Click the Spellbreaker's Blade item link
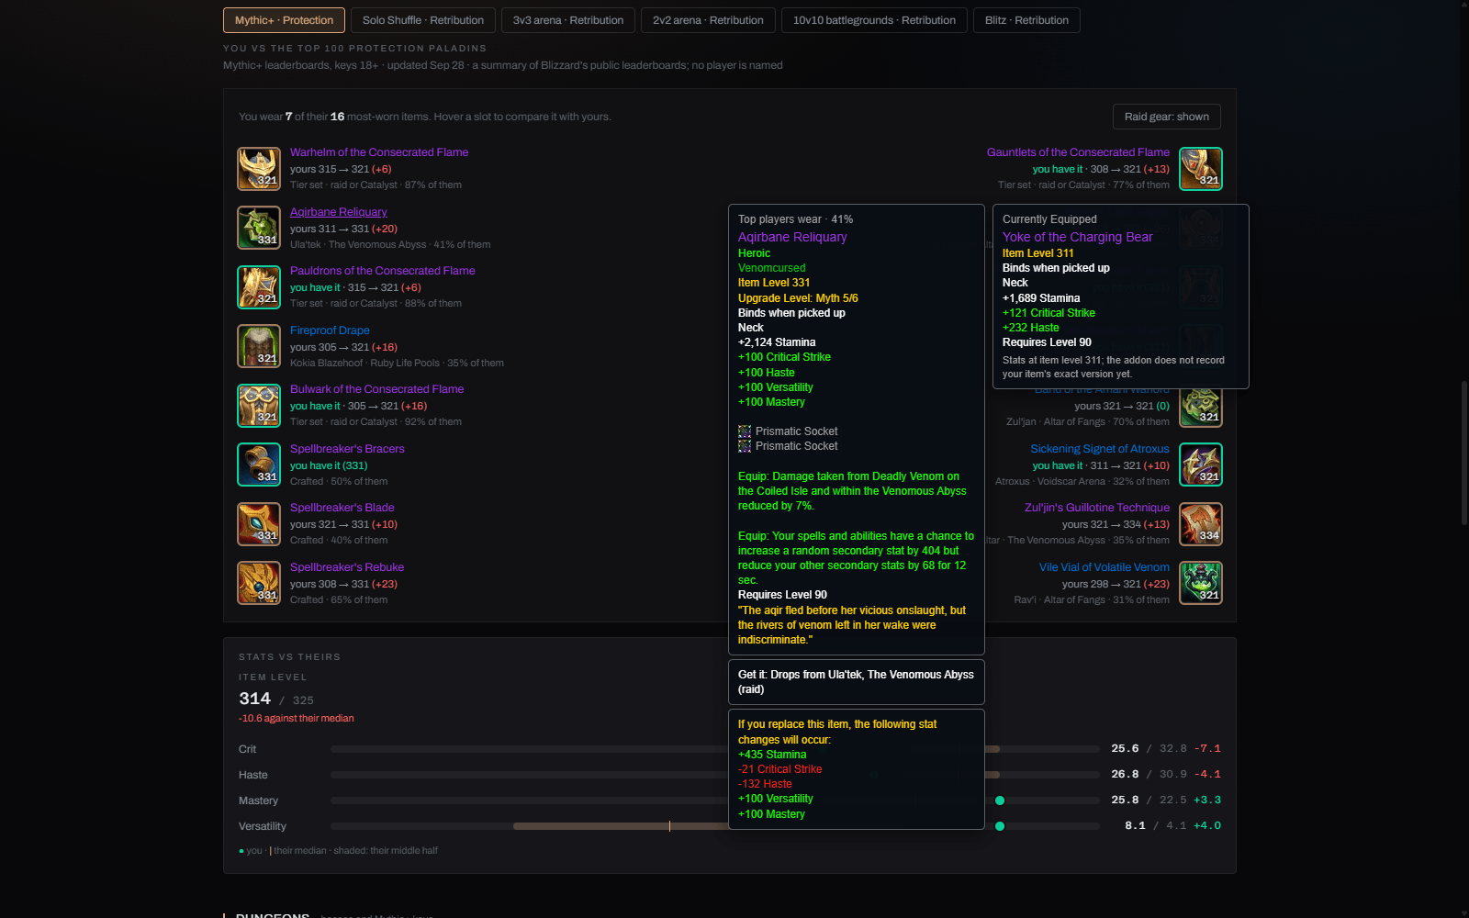Viewport: 1469px width, 918px height. (x=342, y=508)
